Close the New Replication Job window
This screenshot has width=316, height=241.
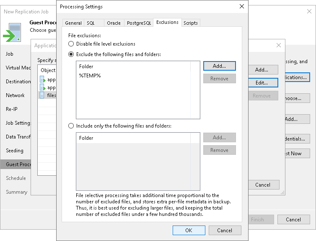309,11
